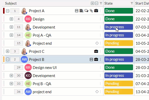Viewport: 149px width, 100px height.
Task: Open the three-dot menu on Design row
Action: (x=100, y=19)
